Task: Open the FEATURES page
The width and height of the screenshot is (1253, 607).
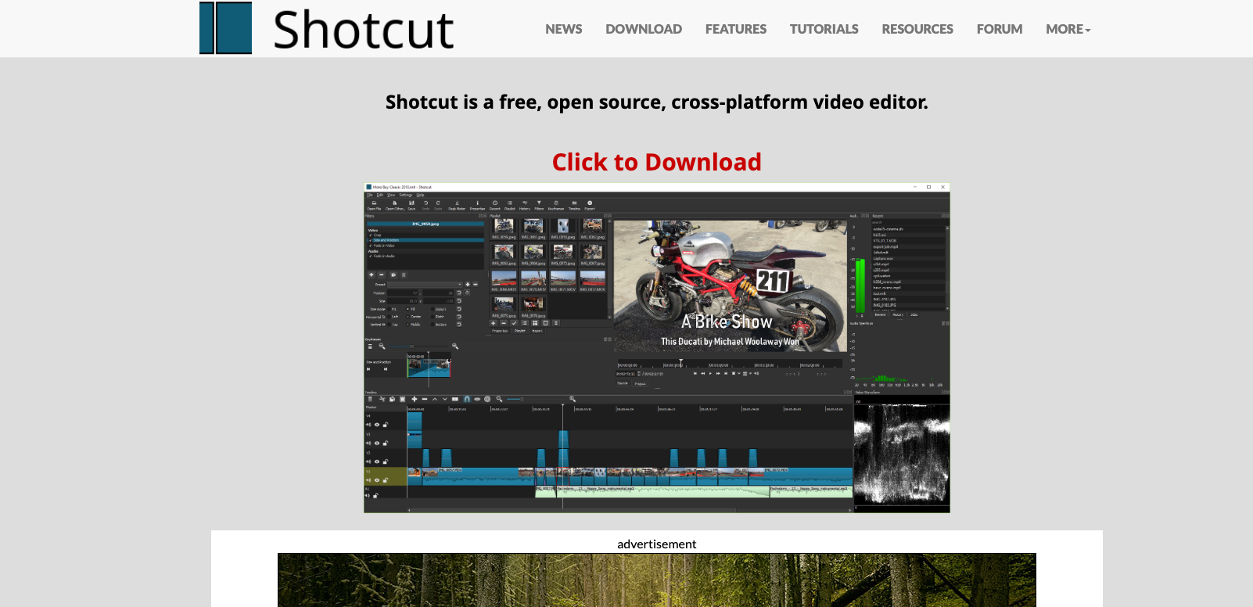Action: tap(735, 29)
